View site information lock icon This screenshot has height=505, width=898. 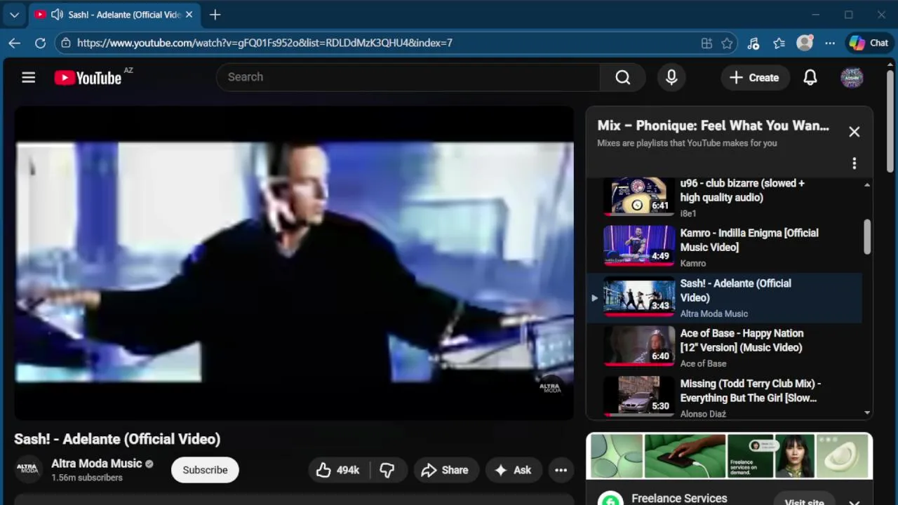tap(65, 43)
